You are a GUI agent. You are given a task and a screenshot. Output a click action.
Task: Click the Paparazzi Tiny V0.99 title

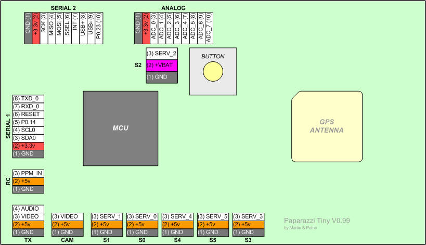click(x=317, y=221)
